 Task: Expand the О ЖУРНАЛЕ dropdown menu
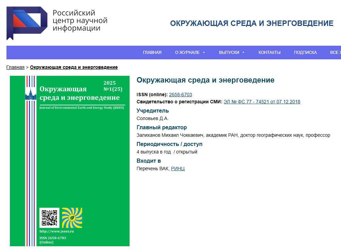click(190, 53)
